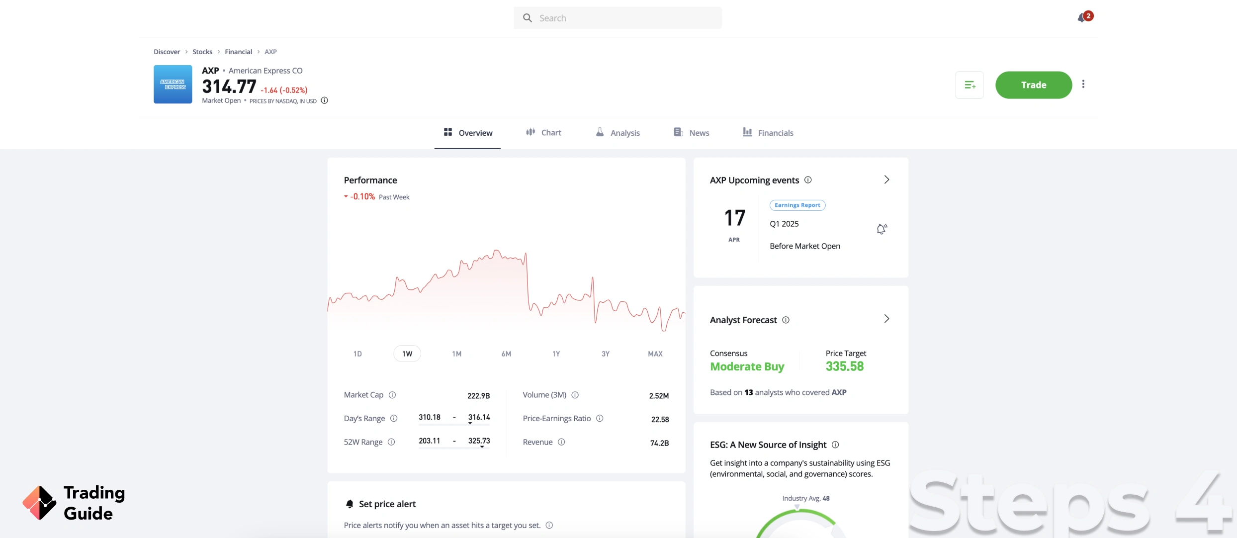
Task: Click the -0.10% Past Week figure
Action: [362, 196]
